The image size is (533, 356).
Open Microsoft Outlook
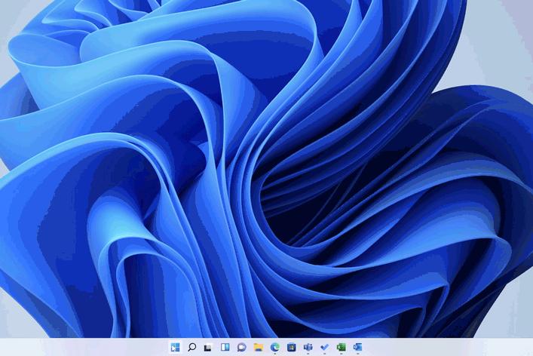(x=357, y=347)
